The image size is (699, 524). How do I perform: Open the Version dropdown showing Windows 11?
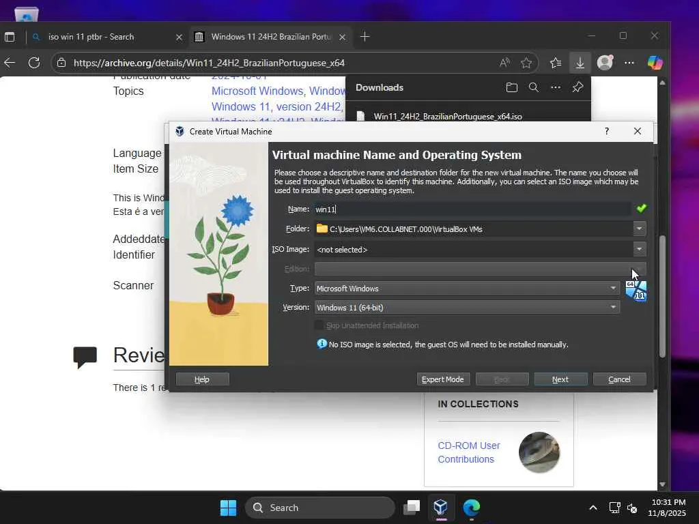pyautogui.click(x=467, y=308)
